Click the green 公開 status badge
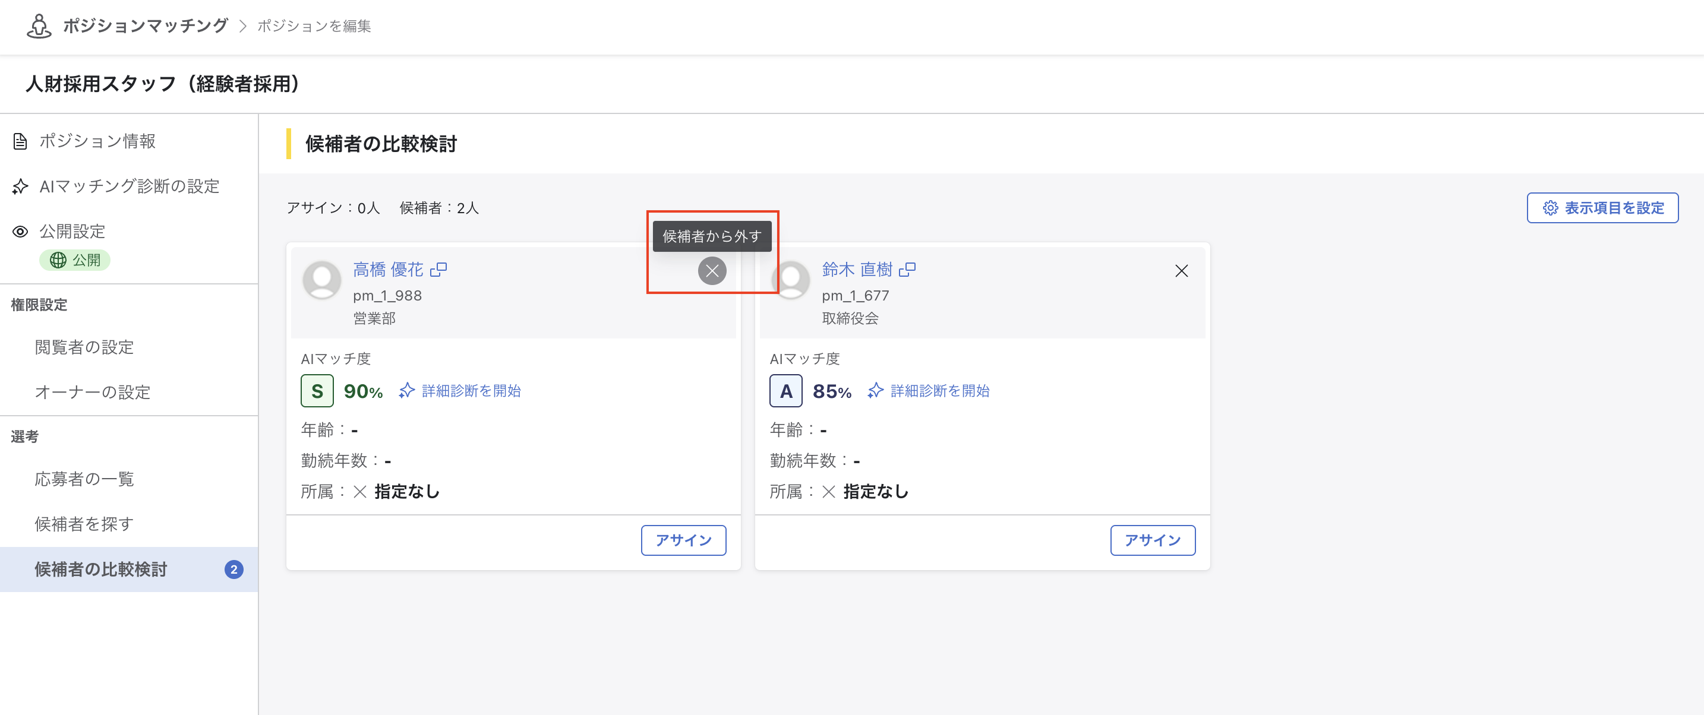Screen dimensions: 1704x715 coord(75,260)
